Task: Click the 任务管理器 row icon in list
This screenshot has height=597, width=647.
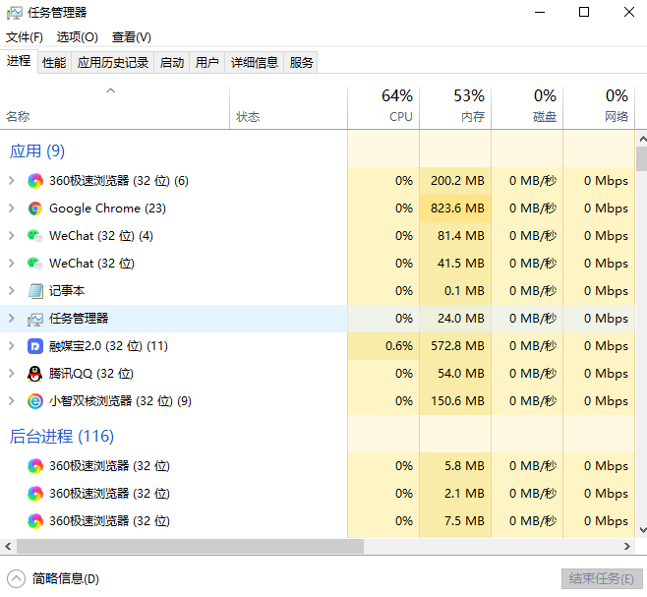Action: tap(35, 319)
